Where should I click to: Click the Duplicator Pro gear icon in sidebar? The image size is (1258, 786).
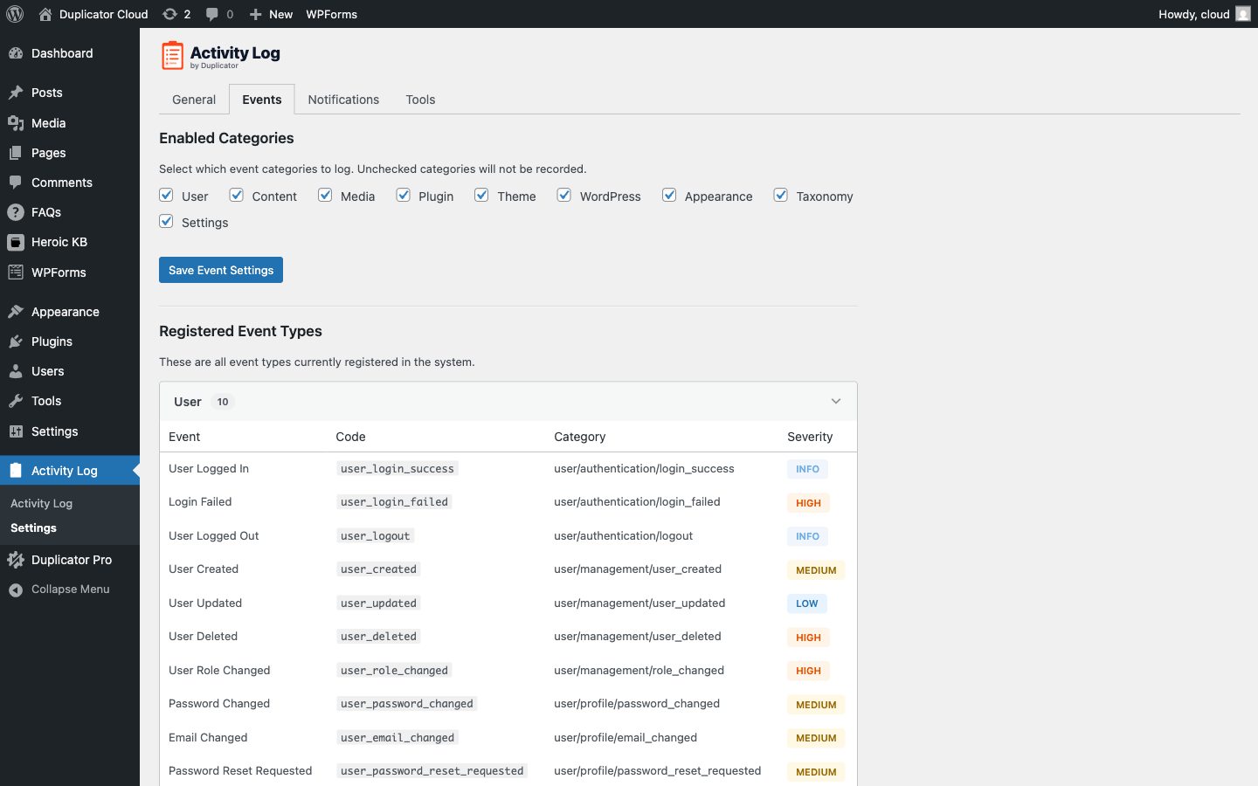pos(16,560)
